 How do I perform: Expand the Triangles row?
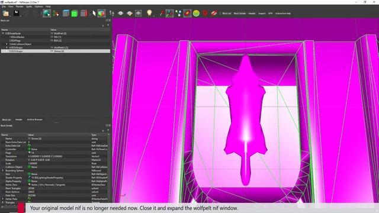pyautogui.click(x=3, y=202)
